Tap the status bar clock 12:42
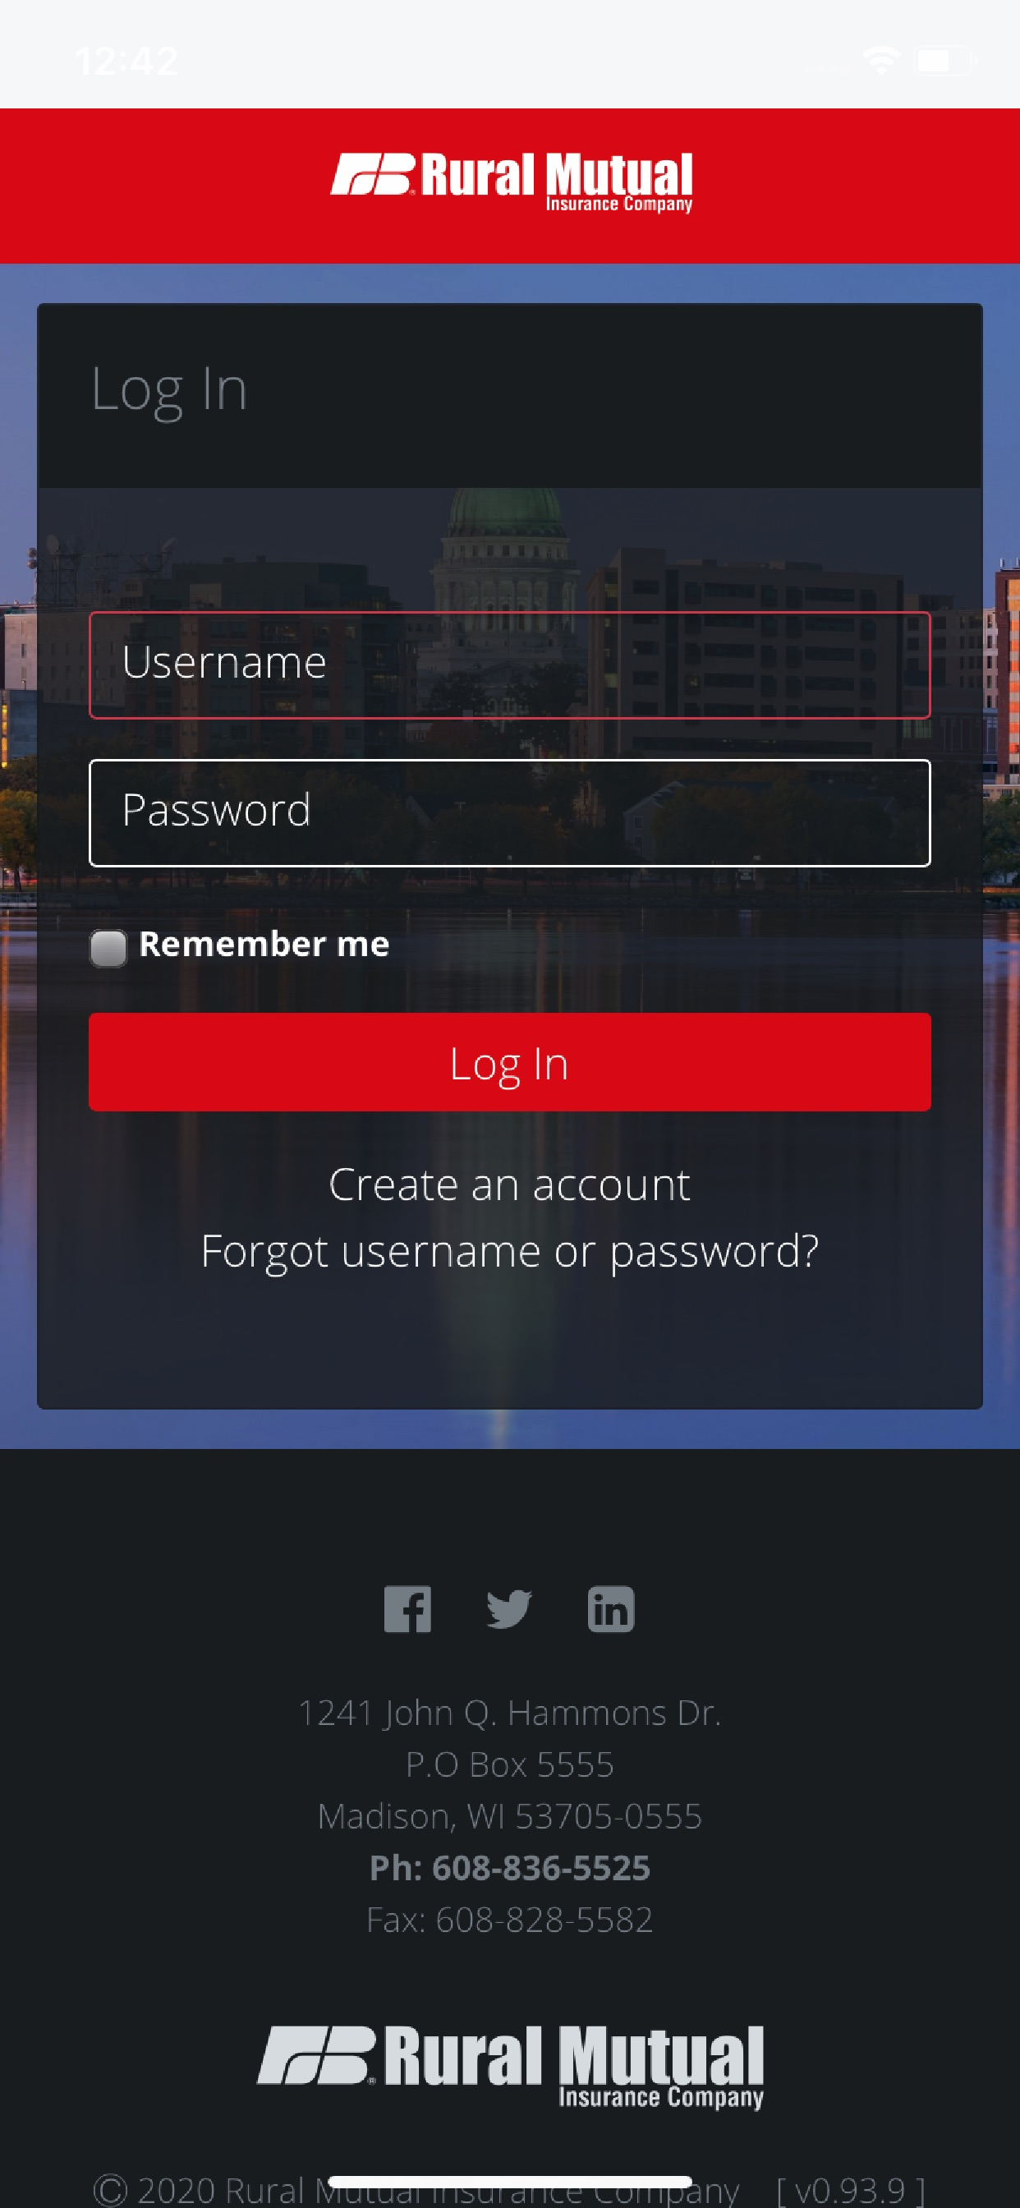1020x2208 pixels. (x=126, y=61)
